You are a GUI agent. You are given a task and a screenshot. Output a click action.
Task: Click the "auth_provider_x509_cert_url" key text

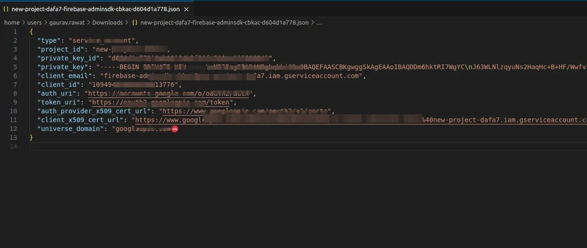[x=94, y=111]
